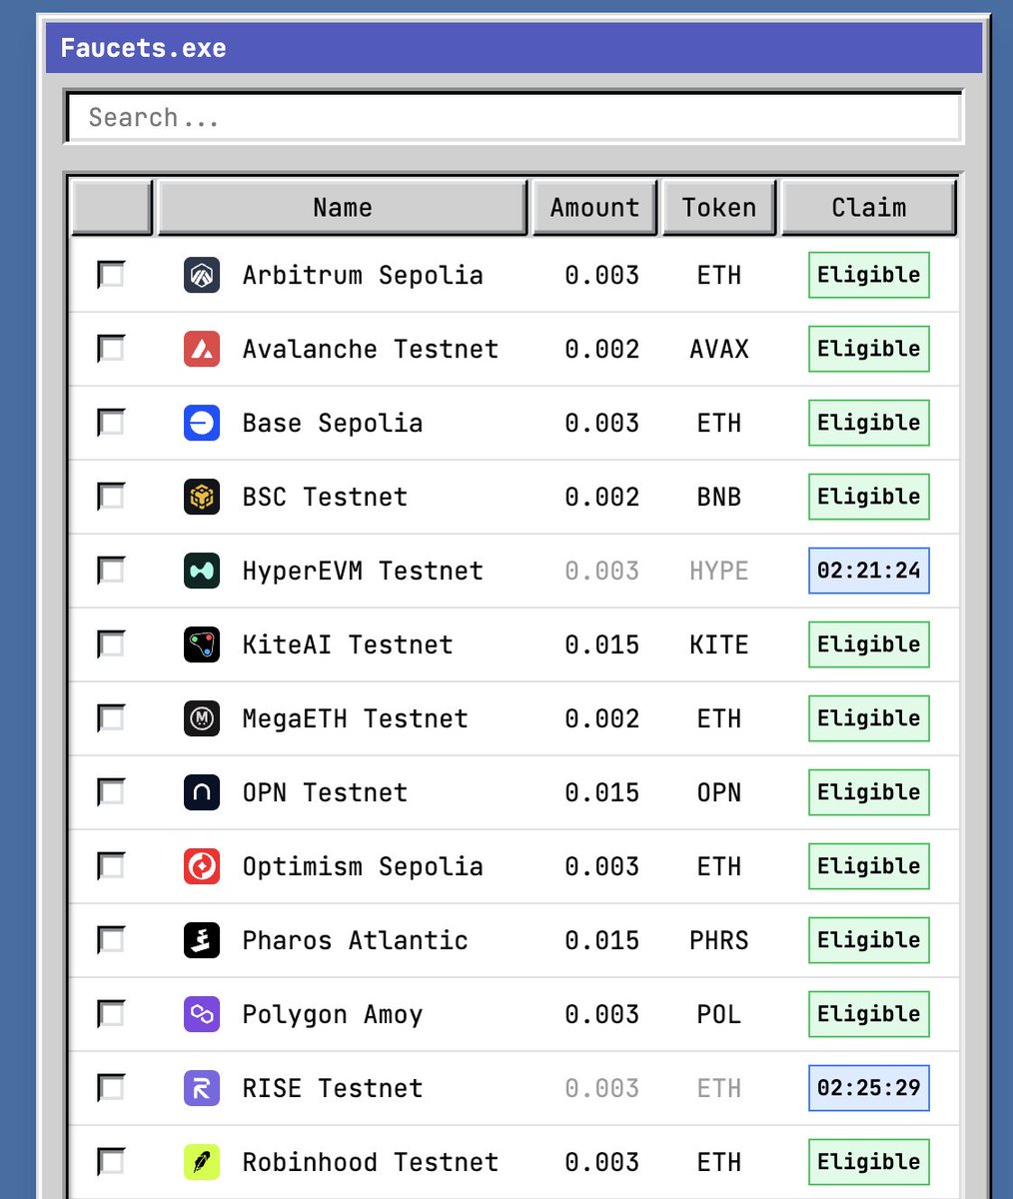This screenshot has width=1013, height=1199.
Task: Click Eligible for Base Sepolia
Action: pos(869,423)
